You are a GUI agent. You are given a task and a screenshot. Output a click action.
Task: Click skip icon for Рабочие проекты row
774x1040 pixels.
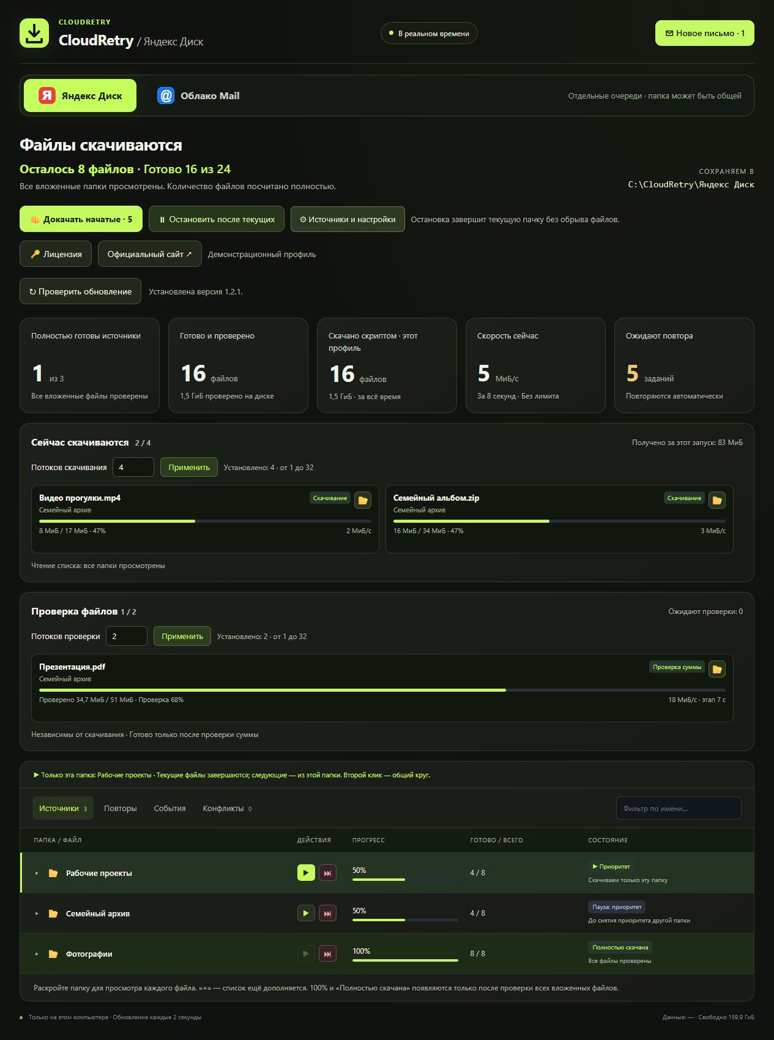click(x=327, y=873)
